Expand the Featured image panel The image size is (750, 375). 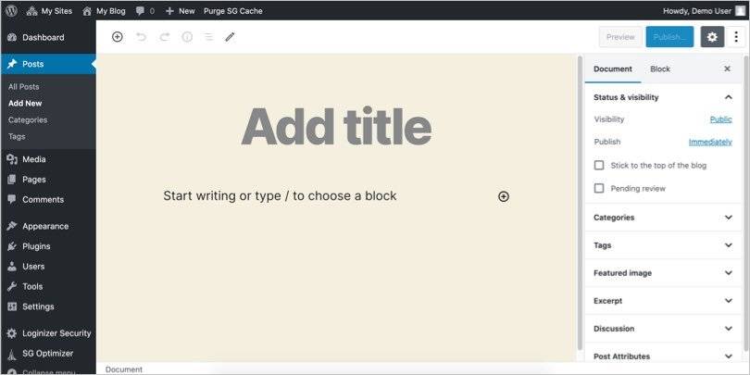point(729,273)
